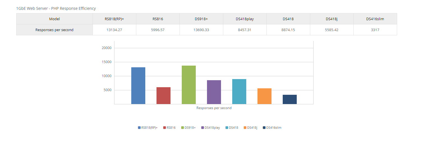Click the teal DS418 bar

239,91
